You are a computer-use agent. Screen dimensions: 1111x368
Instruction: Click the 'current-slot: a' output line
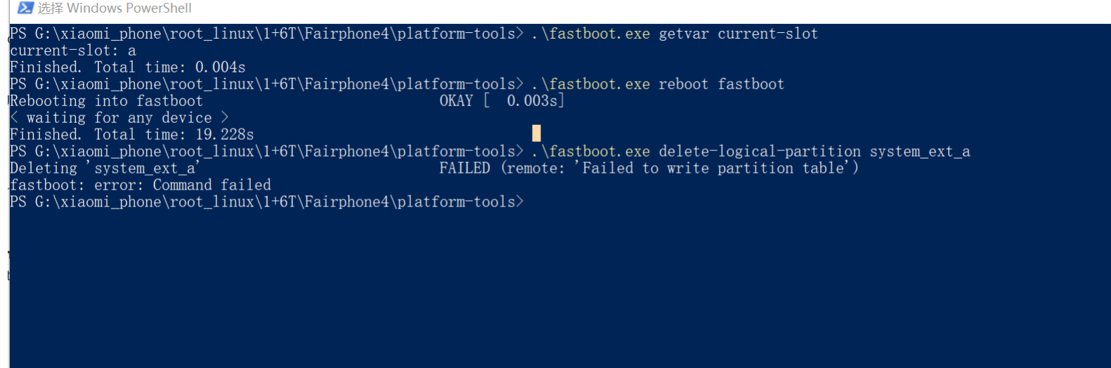[x=73, y=51]
